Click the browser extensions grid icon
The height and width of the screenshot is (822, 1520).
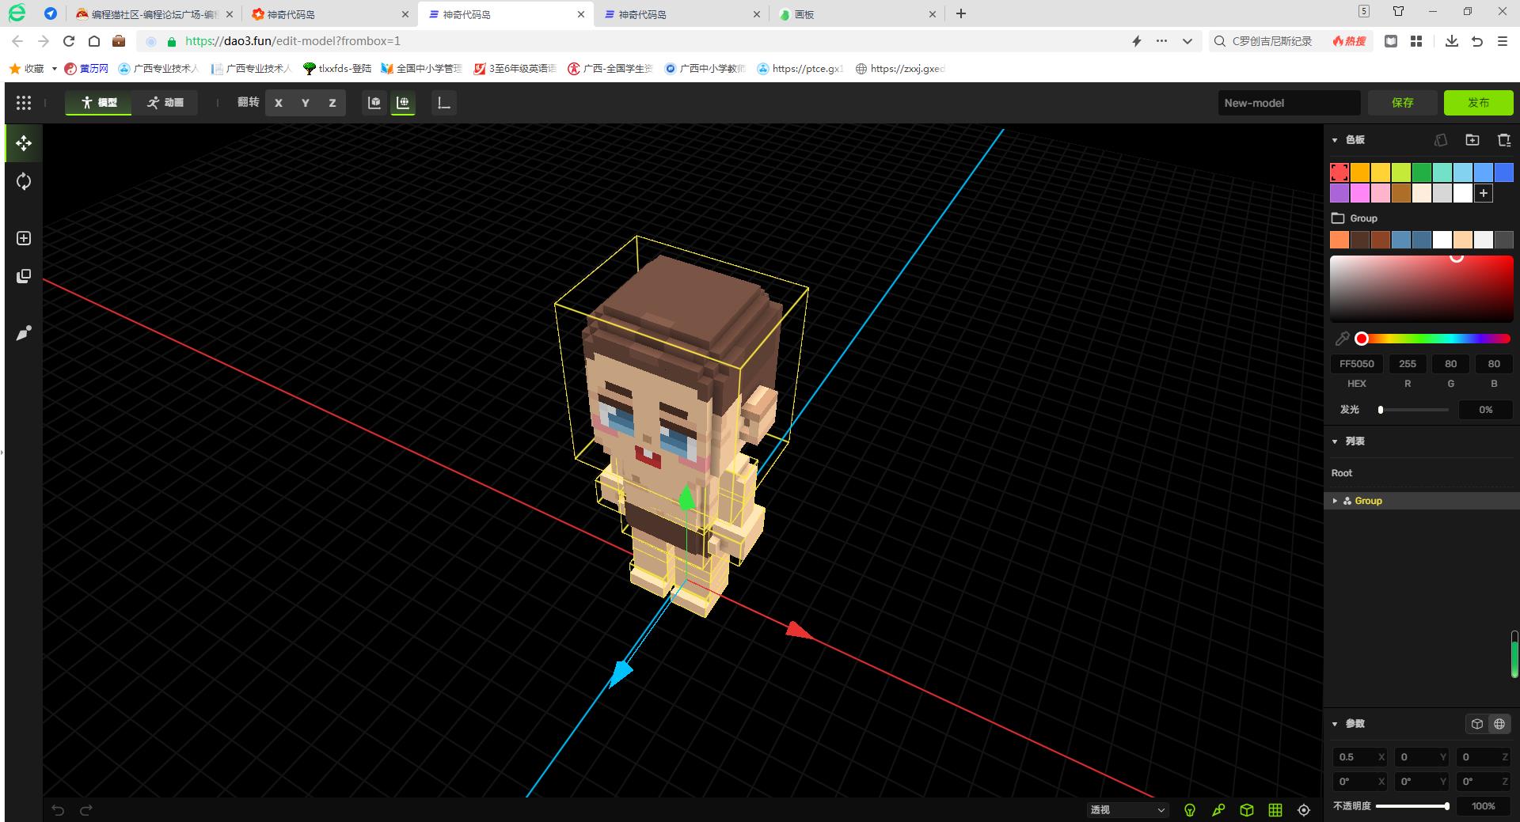tap(1416, 41)
